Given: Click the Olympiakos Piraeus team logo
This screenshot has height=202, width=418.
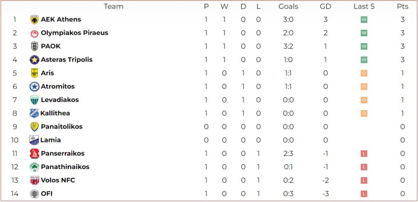Looking at the screenshot, I should tap(34, 33).
